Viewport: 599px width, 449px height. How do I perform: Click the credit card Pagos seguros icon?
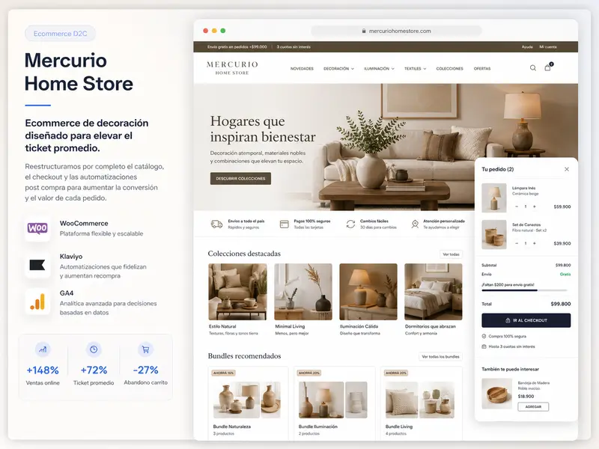point(285,224)
